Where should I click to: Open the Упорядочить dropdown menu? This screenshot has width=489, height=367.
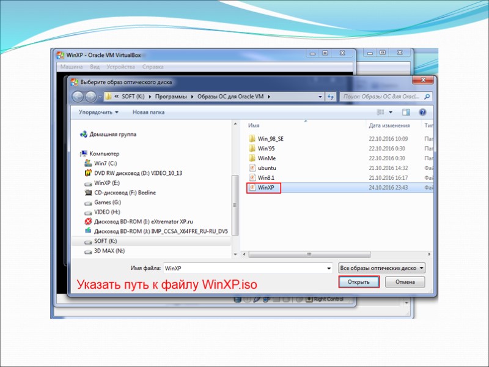coord(98,112)
